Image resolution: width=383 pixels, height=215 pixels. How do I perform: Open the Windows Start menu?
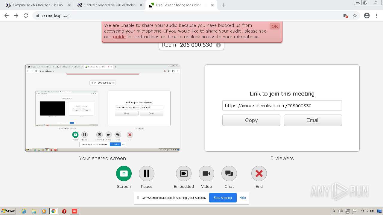point(8,211)
